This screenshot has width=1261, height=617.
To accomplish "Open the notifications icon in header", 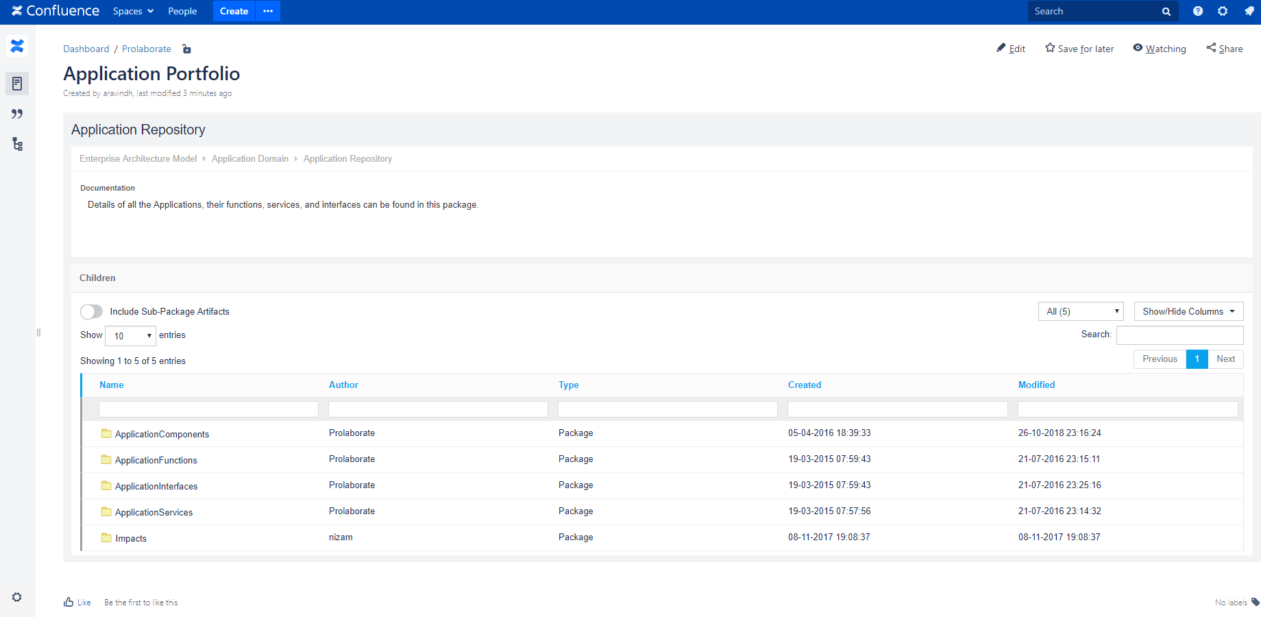I will (1249, 11).
